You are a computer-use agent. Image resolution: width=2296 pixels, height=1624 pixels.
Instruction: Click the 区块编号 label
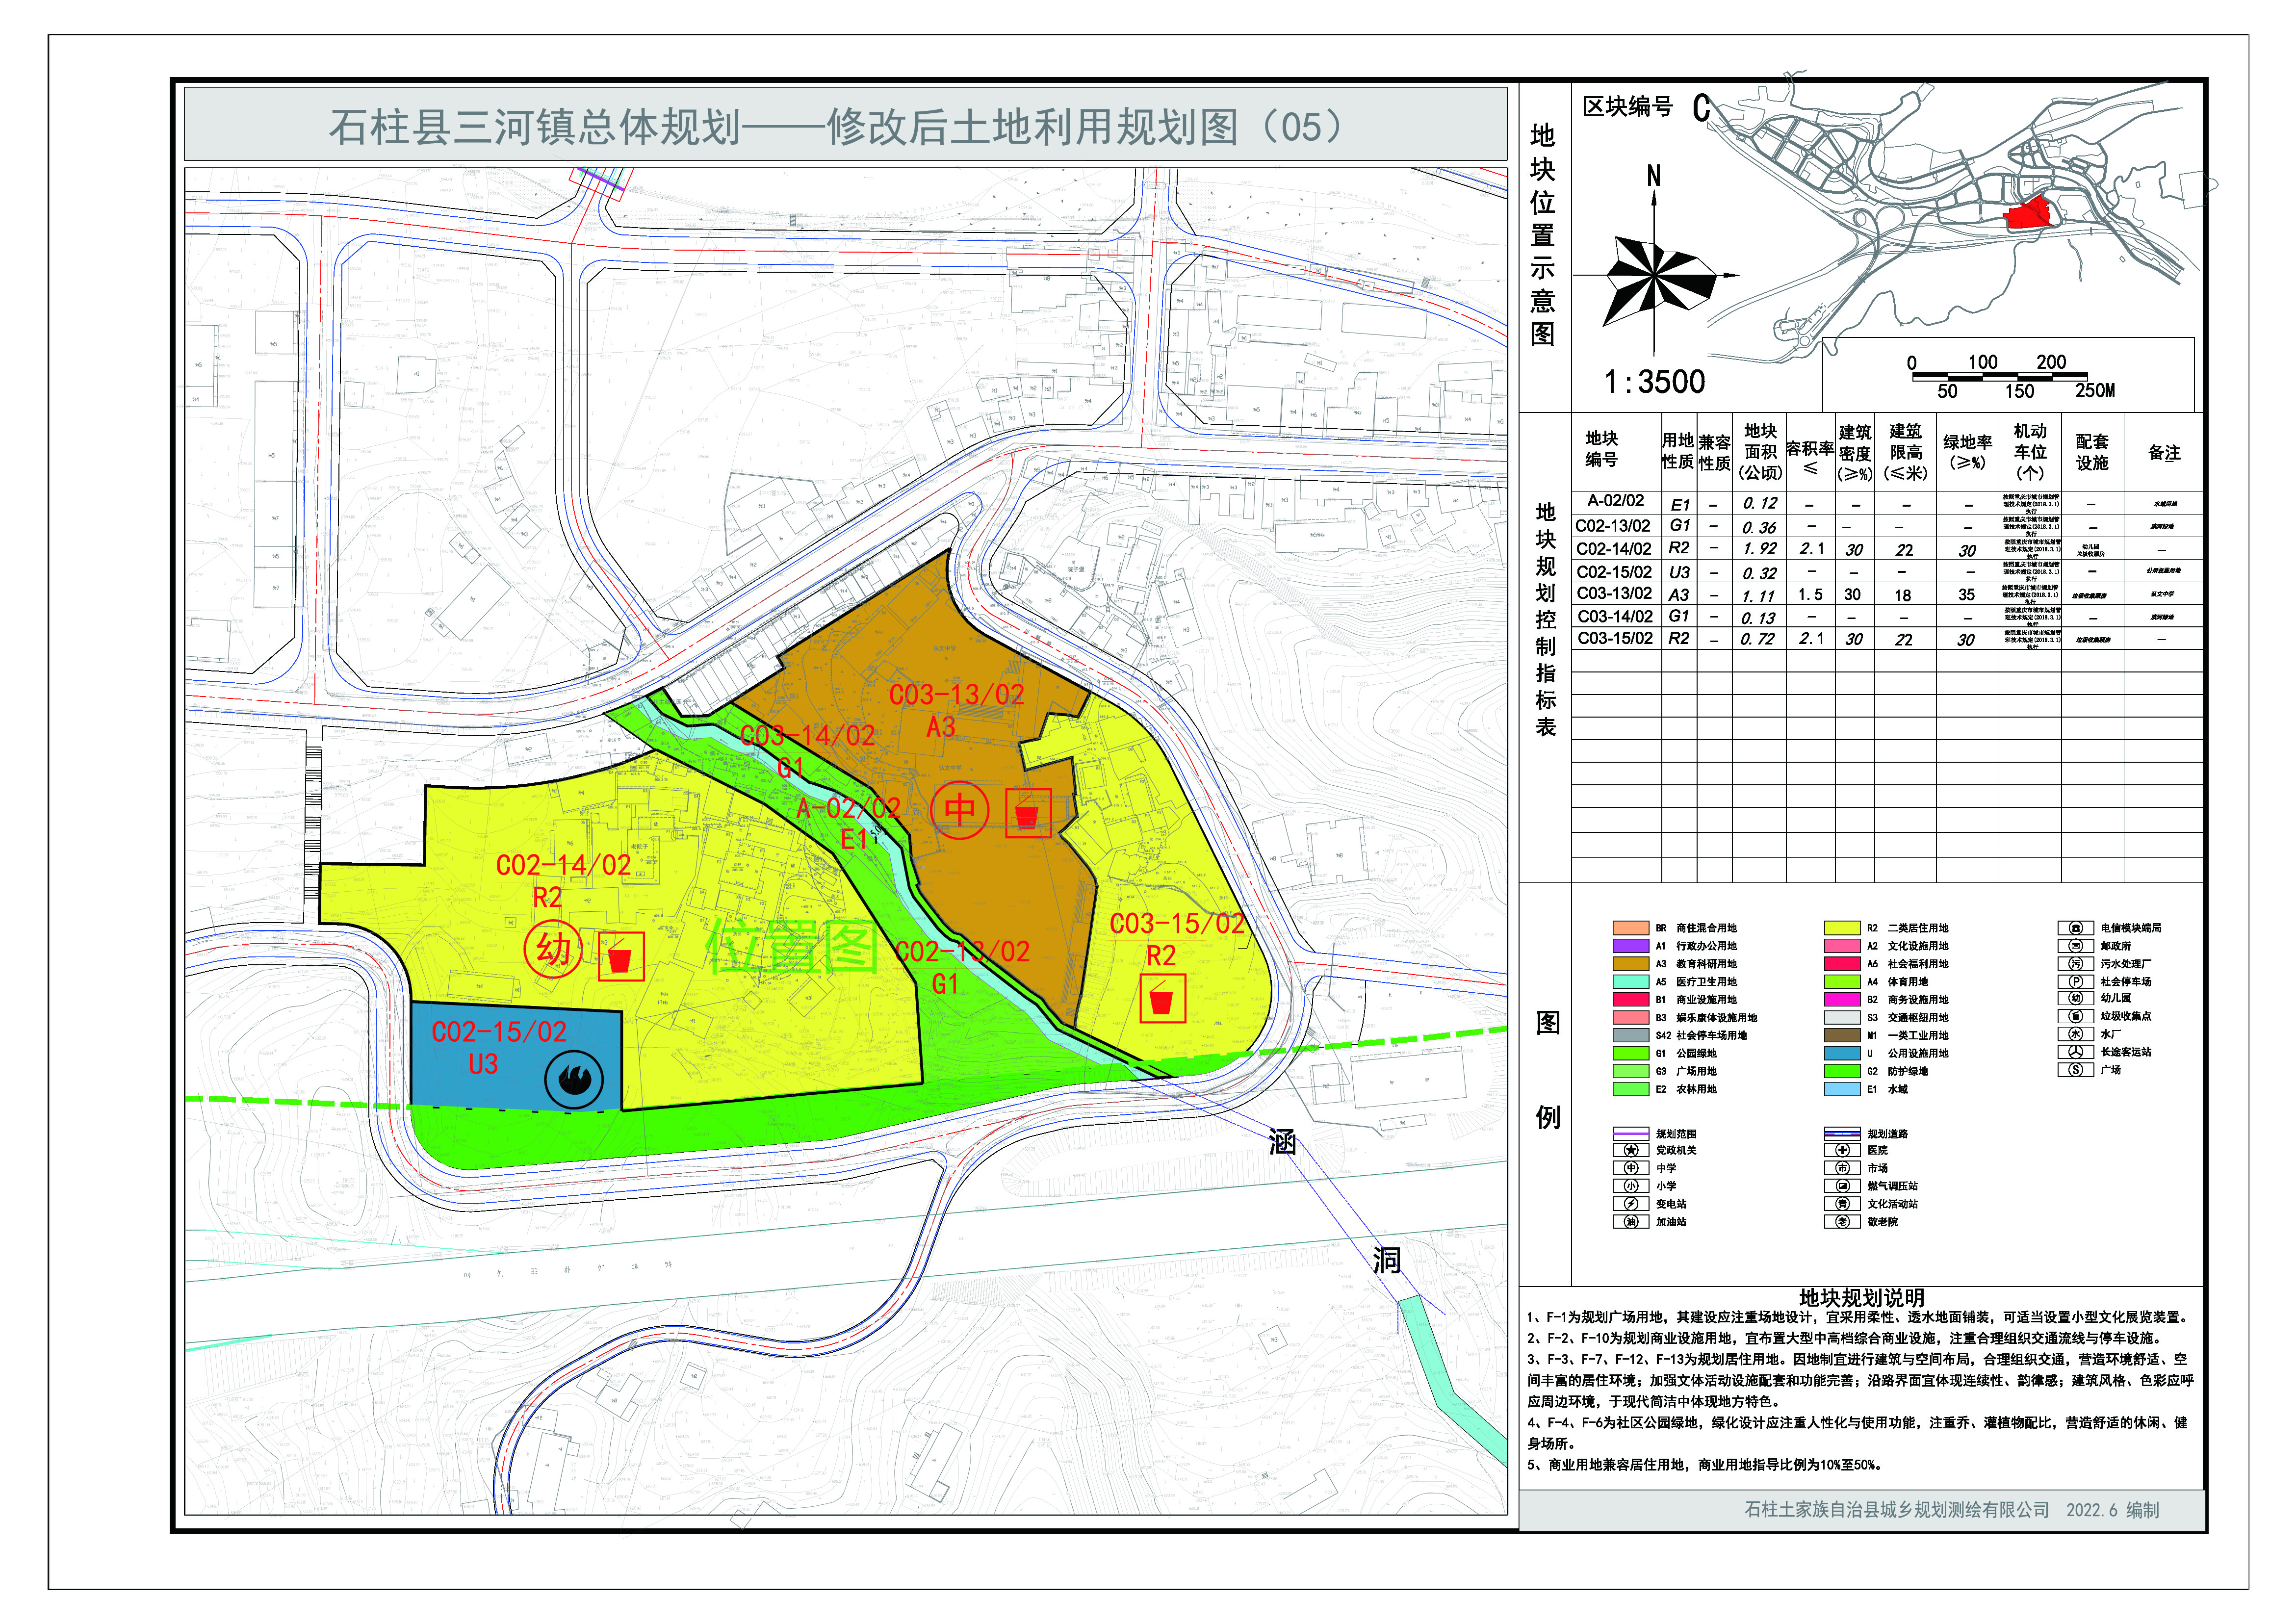tap(1627, 107)
